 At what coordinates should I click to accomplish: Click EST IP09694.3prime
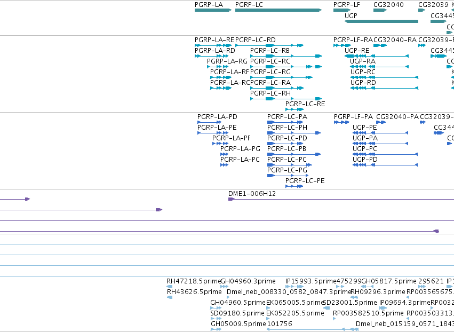(x=405, y=303)
